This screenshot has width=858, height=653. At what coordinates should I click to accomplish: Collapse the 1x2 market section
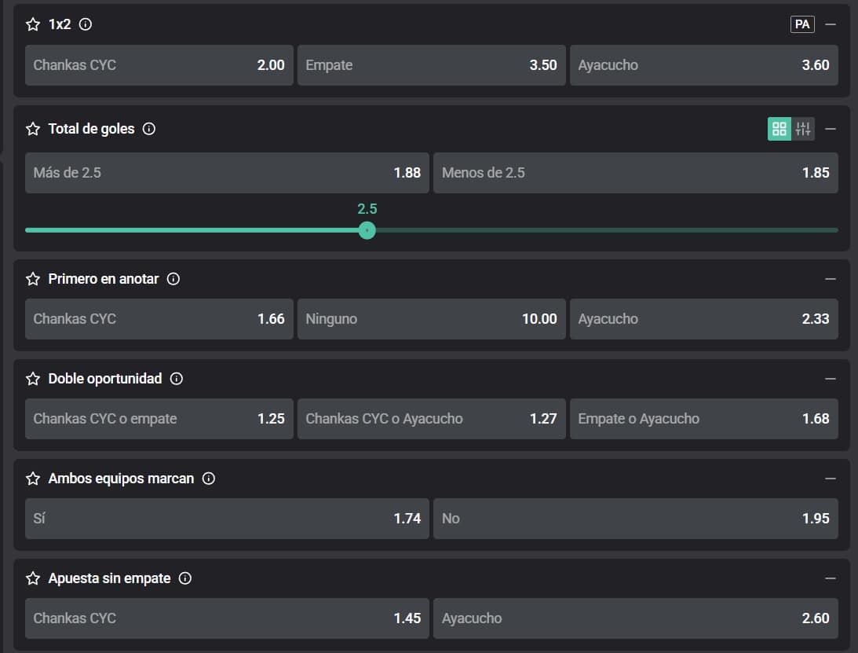[831, 24]
